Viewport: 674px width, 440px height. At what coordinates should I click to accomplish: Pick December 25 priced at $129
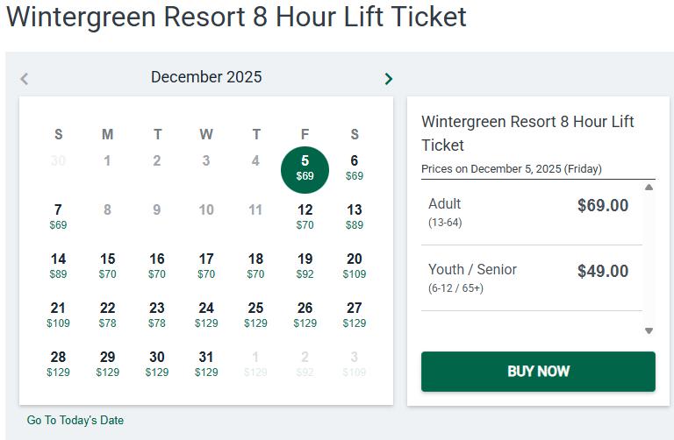pos(255,315)
